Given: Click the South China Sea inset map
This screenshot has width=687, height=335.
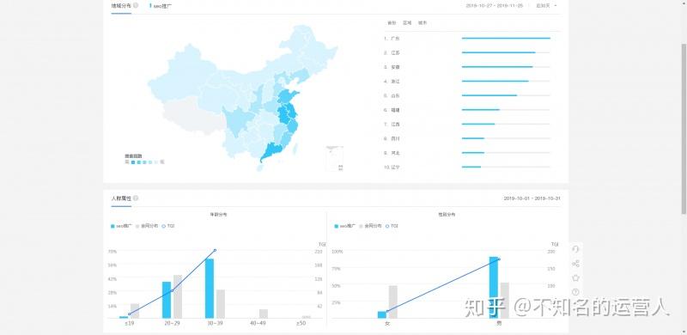Looking at the screenshot, I should [335, 159].
